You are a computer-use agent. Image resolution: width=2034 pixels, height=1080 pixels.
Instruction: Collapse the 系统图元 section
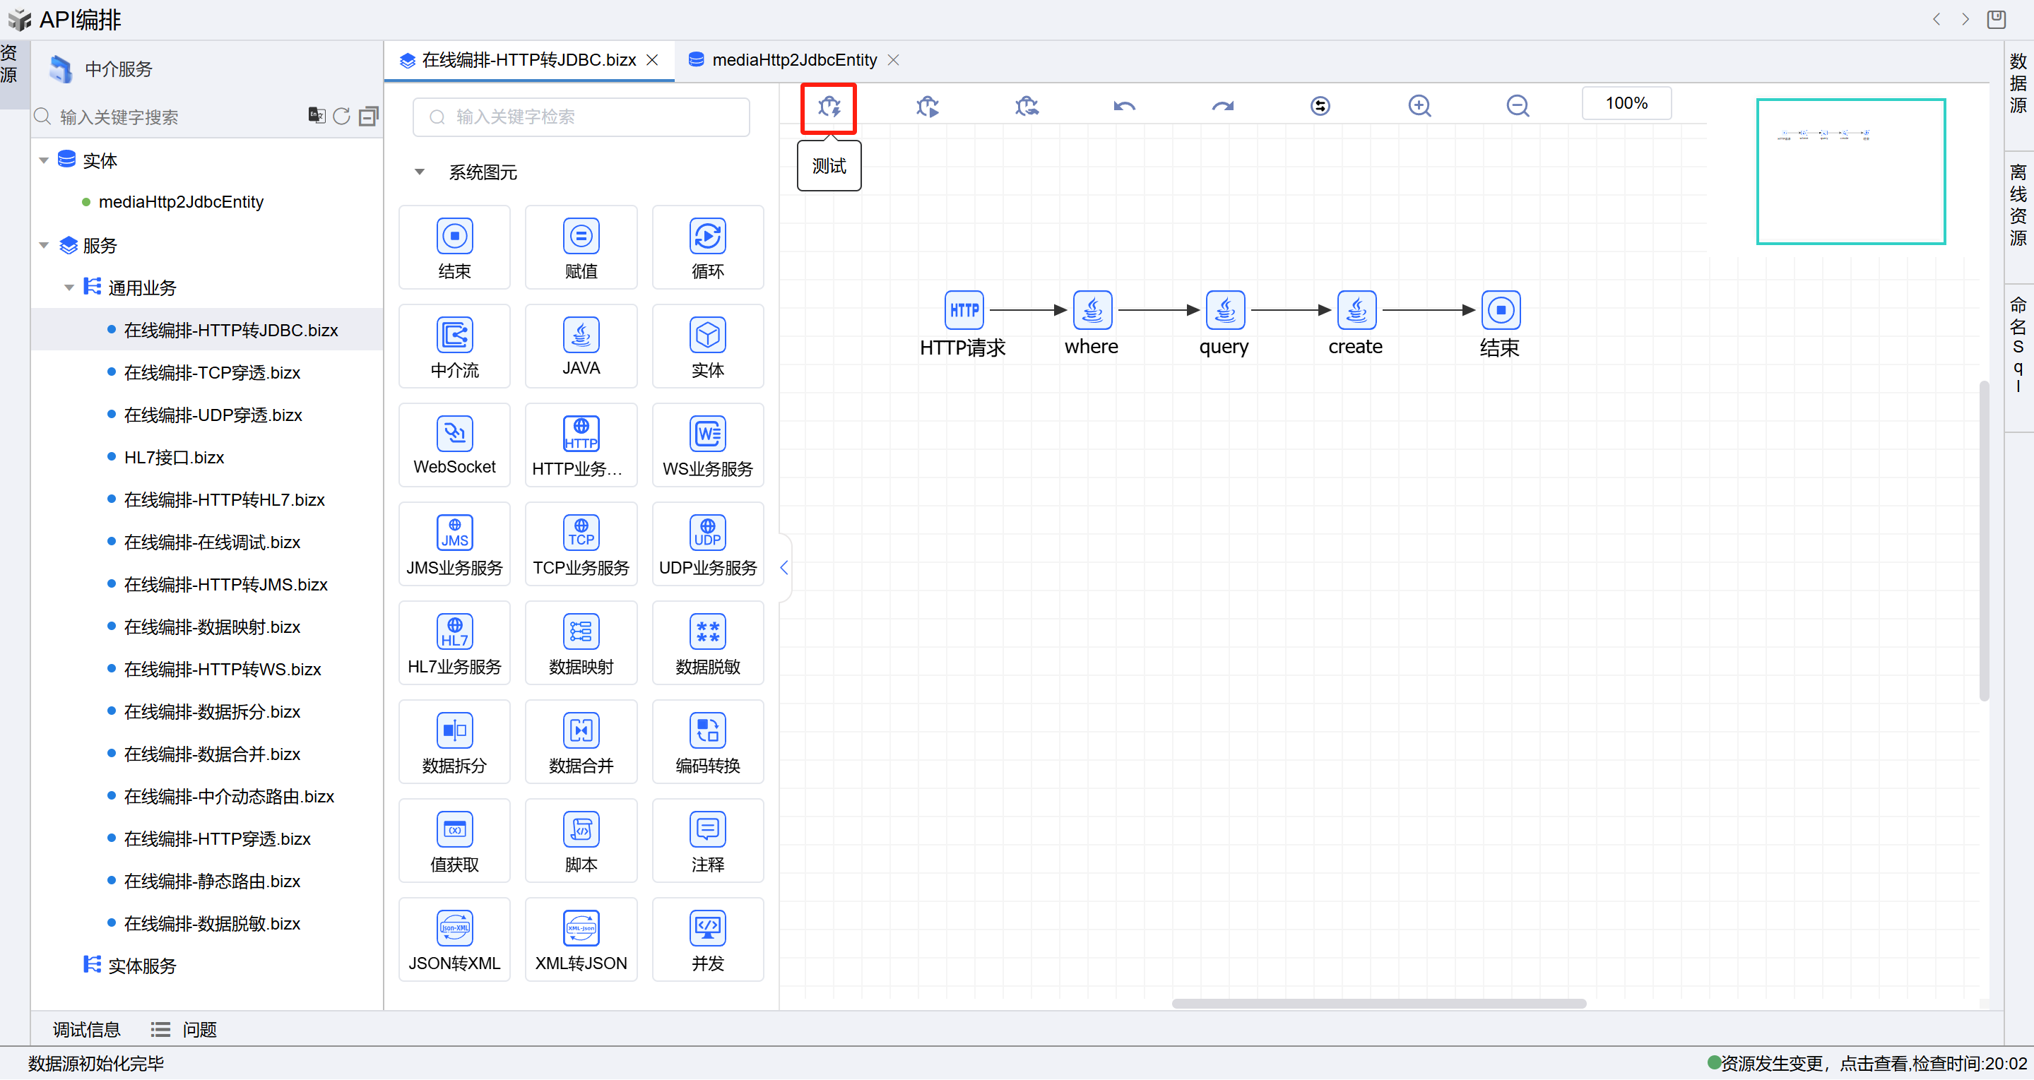click(420, 172)
